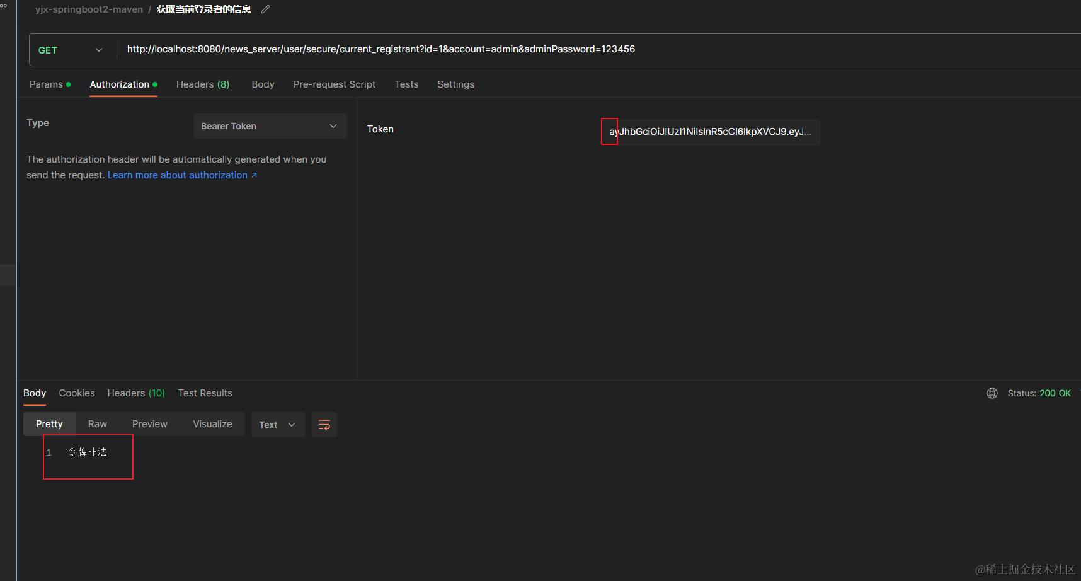Open the Settings tab
The width and height of the screenshot is (1081, 581).
point(456,84)
